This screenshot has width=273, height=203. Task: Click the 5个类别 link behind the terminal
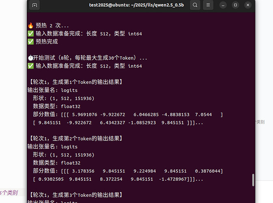(9, 192)
